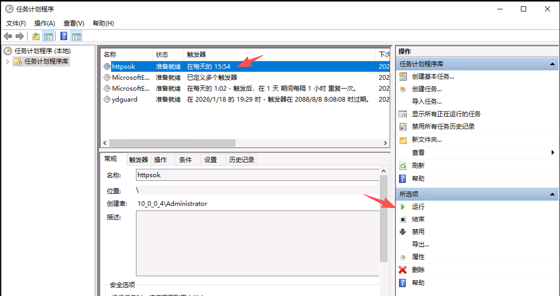Click toolbar up-one-level folder icon
Image resolution: width=560 pixels, height=296 pixels.
[x=36, y=36]
